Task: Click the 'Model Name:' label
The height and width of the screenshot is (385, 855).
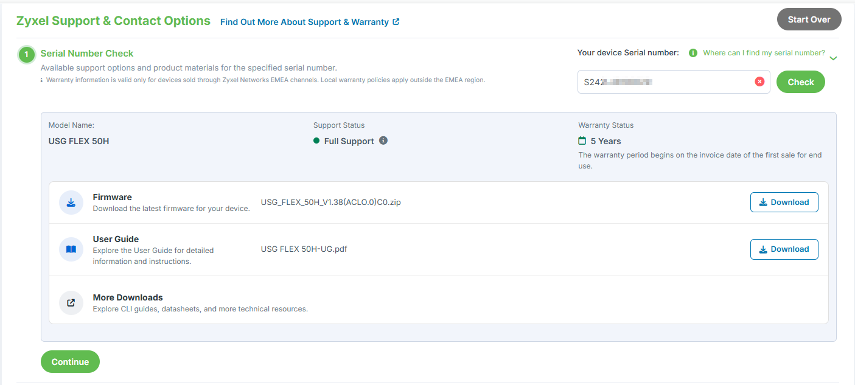Action: pyautogui.click(x=71, y=125)
